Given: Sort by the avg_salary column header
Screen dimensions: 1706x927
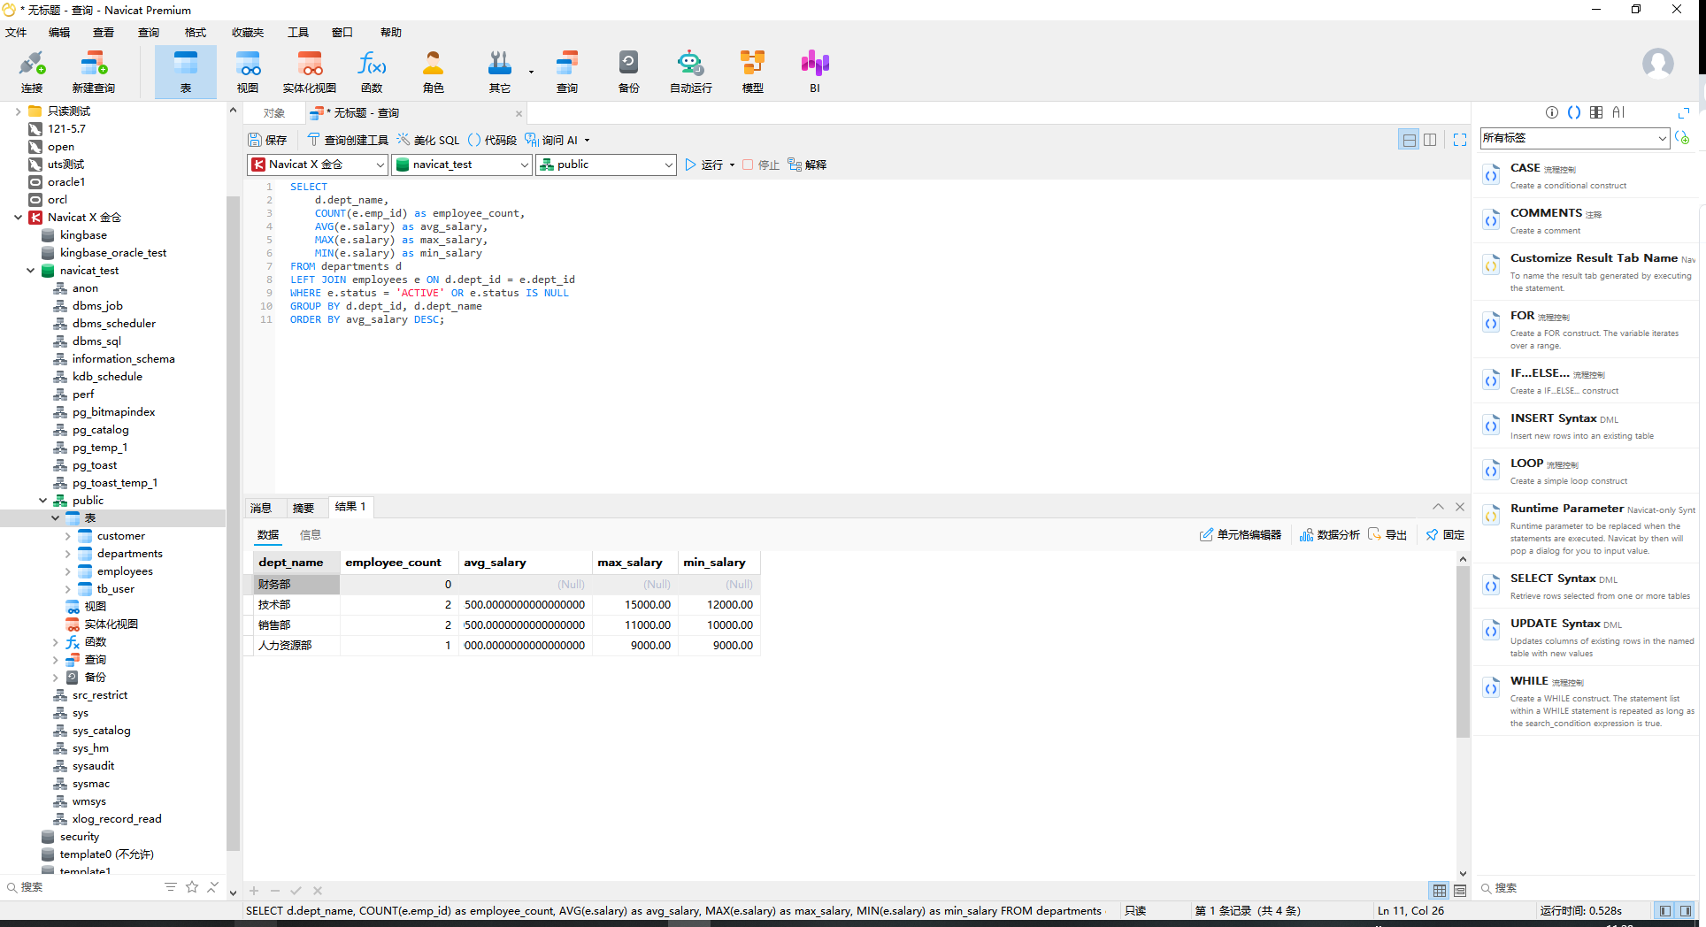Looking at the screenshot, I should 525,563.
